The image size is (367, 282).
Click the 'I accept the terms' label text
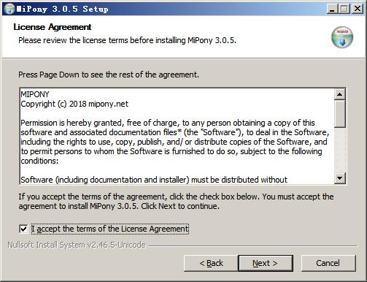[110, 229]
